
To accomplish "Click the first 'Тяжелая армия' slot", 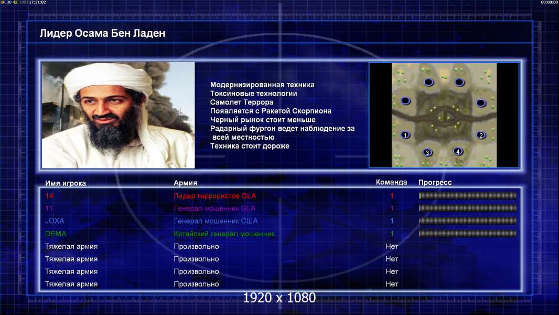I will click(71, 246).
